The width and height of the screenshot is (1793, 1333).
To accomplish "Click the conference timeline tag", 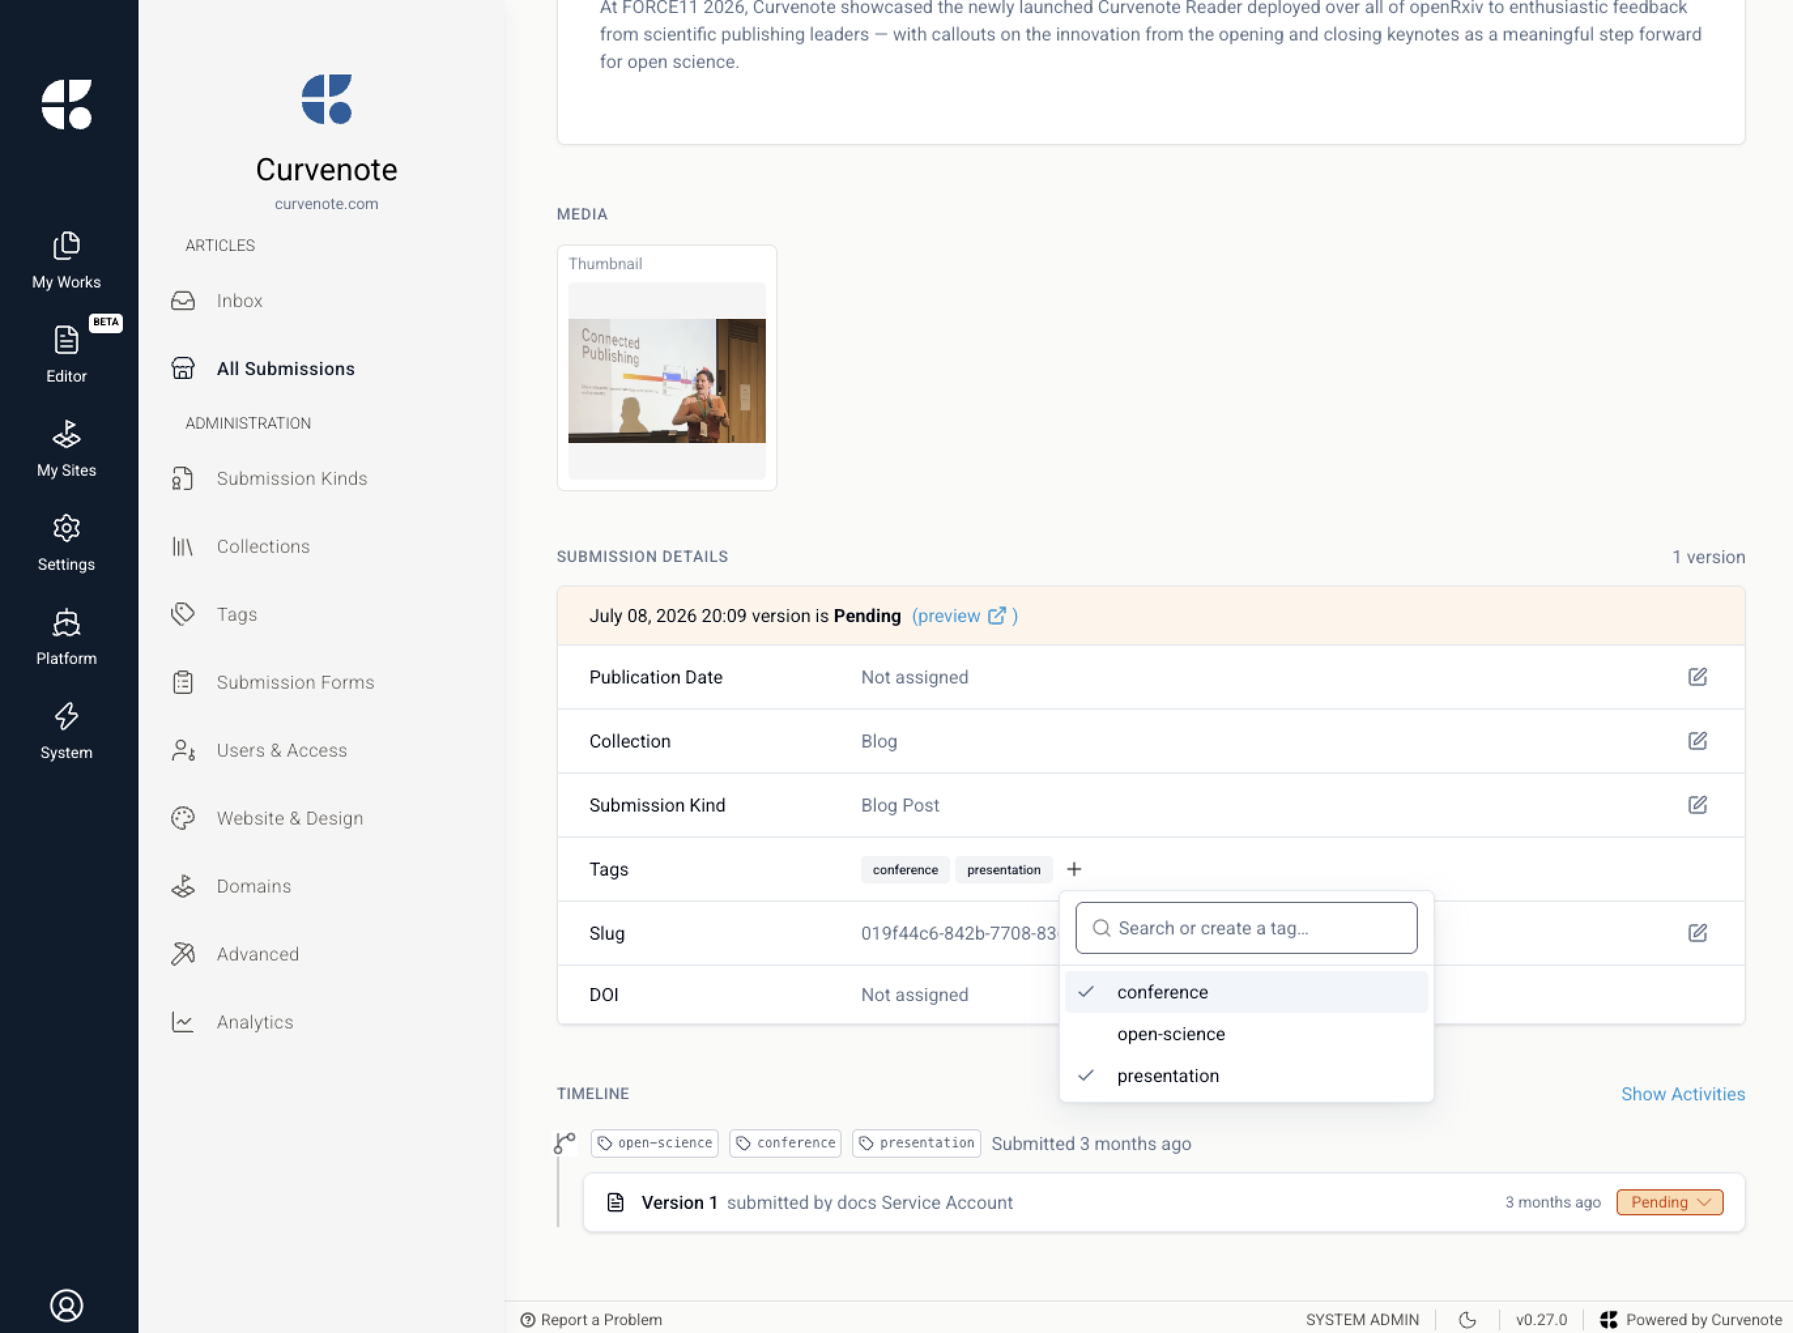I will [785, 1144].
